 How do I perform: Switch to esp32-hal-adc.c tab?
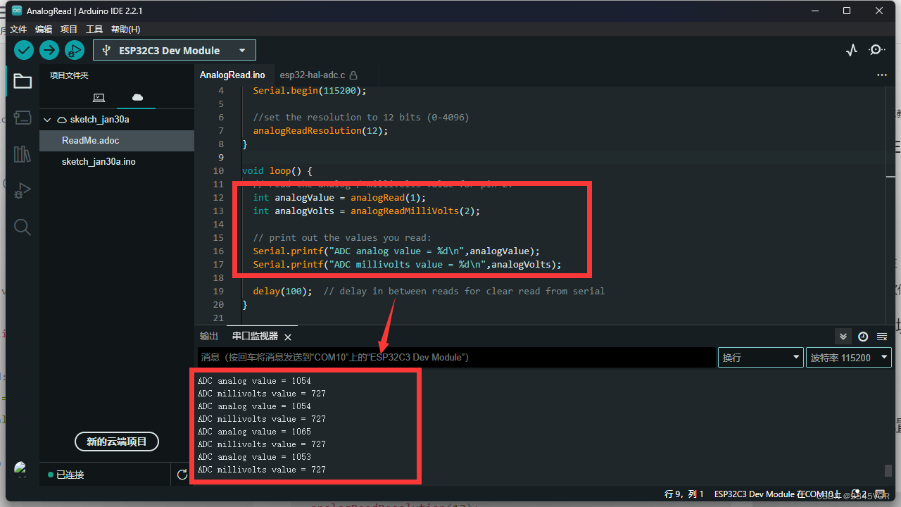point(318,75)
